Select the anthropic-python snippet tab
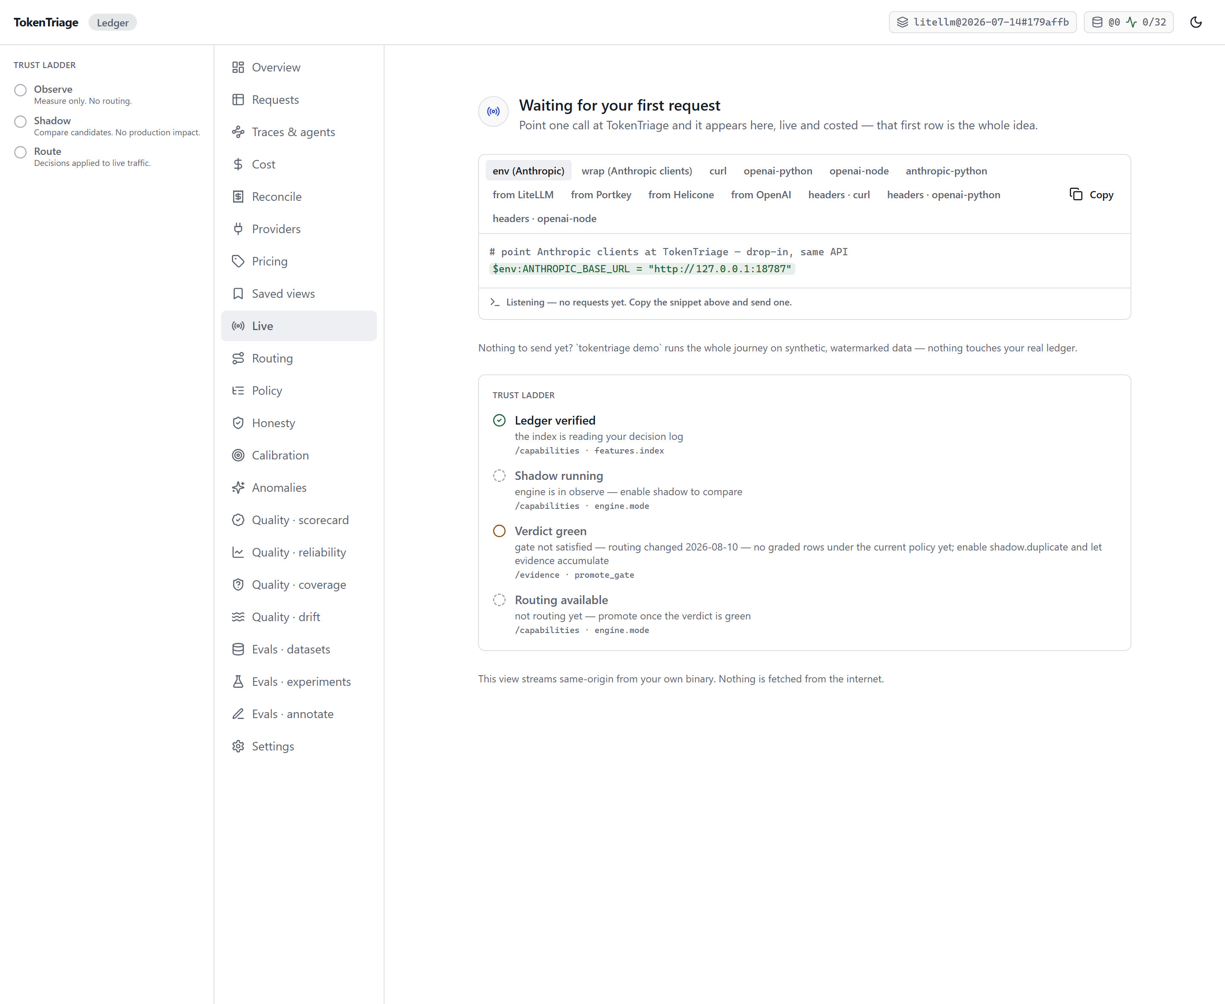Viewport: 1225px width, 1004px height. coord(946,171)
